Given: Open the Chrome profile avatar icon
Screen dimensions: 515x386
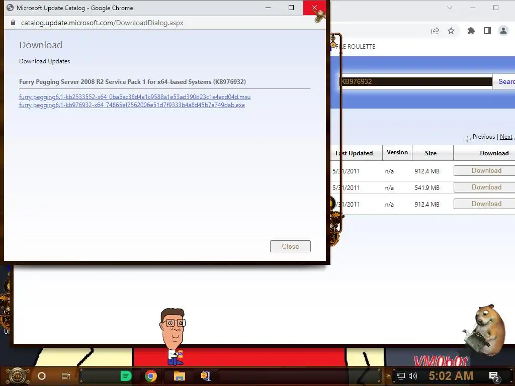Looking at the screenshot, I should (503, 31).
